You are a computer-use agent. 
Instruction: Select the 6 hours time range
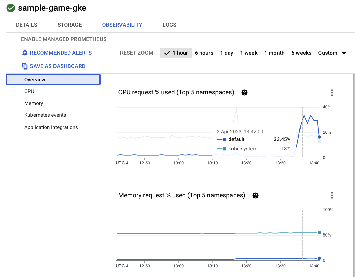[204, 53]
